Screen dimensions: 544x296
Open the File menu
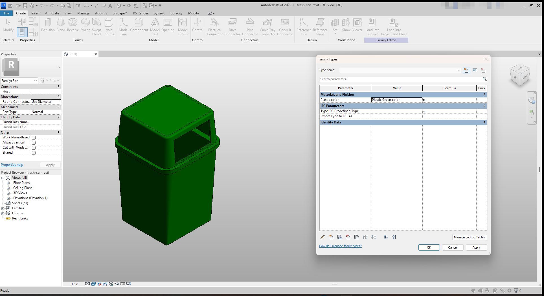(x=6, y=13)
